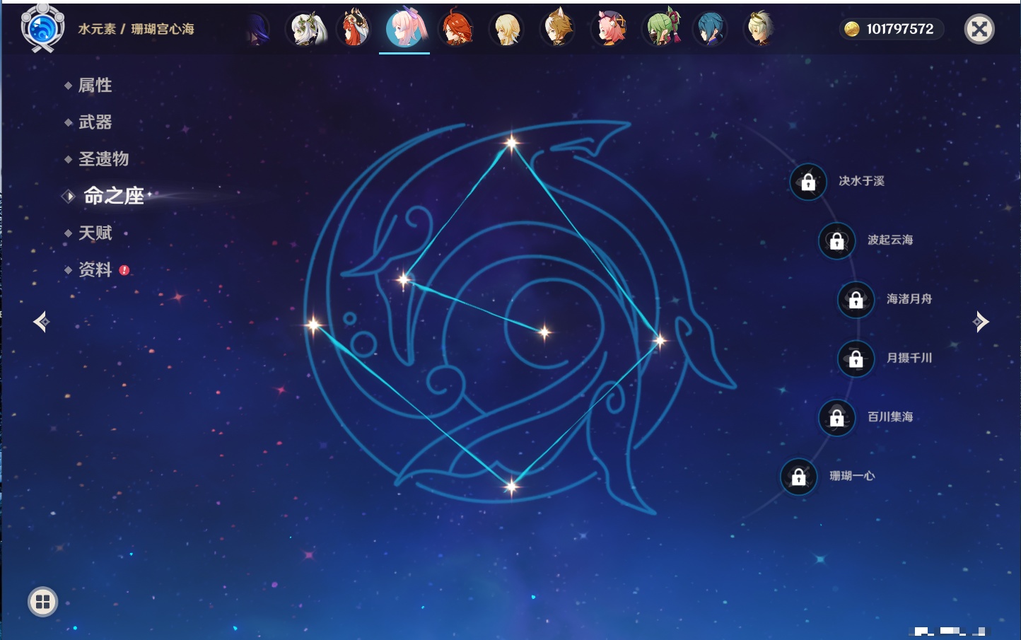Open the lock icon for 决水于溪
Image resolution: width=1021 pixels, height=640 pixels.
click(808, 182)
